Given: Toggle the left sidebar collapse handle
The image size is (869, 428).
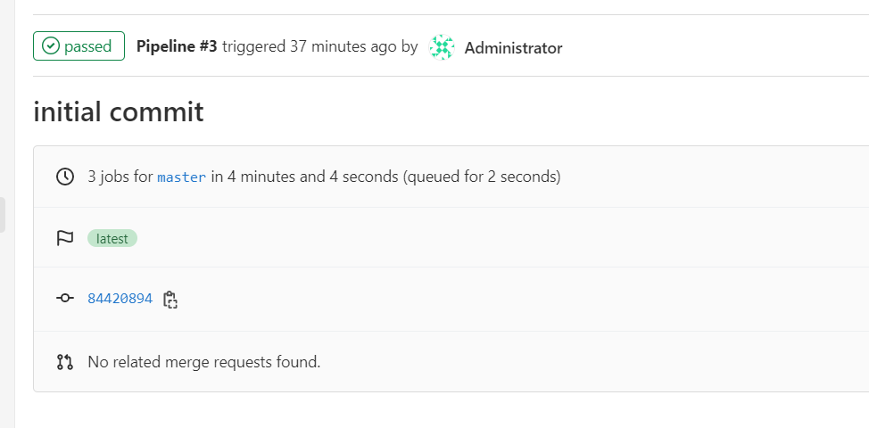Looking at the screenshot, I should coord(3,215).
